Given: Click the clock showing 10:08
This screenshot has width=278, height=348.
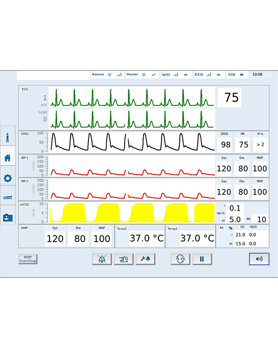Looking at the screenshot, I should (257, 75).
